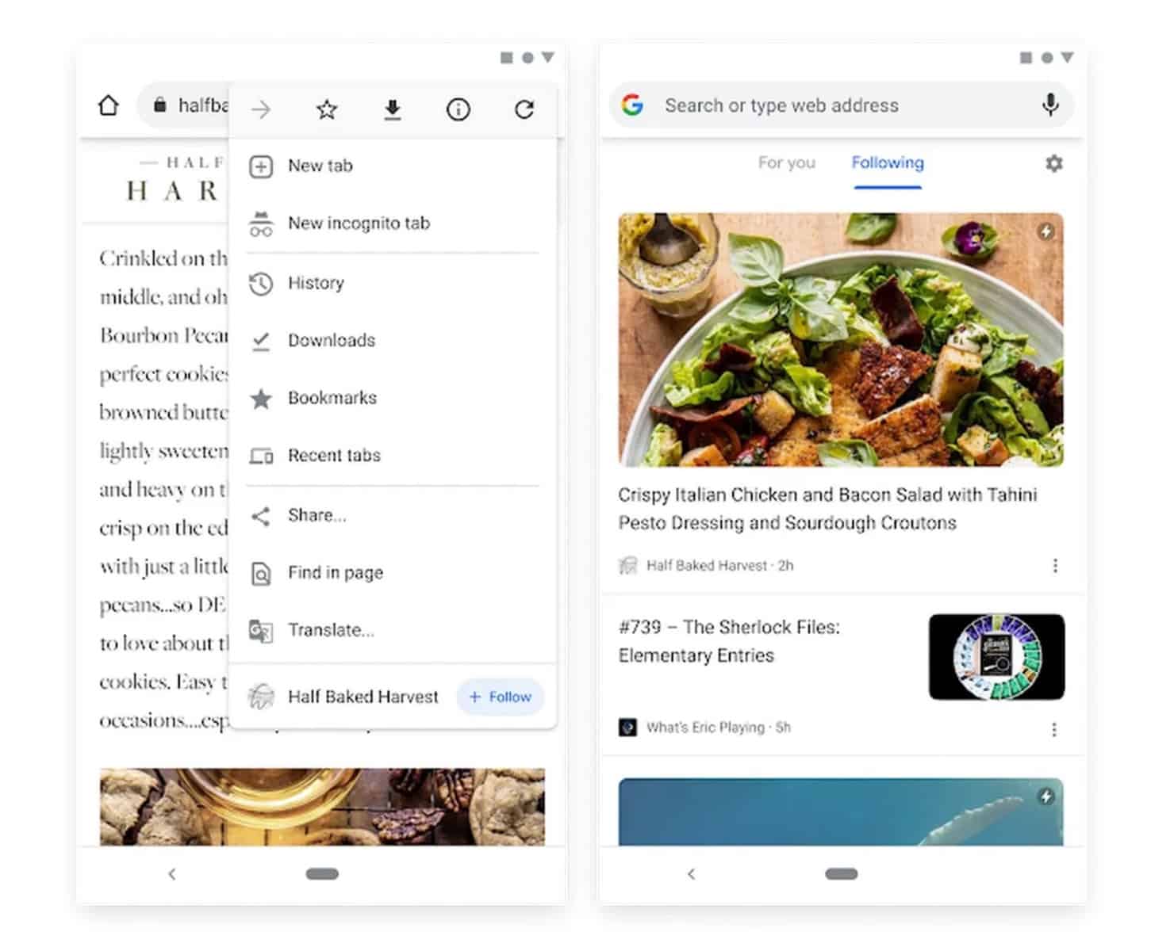Open Crispy Italian Chicken salad article link
Viewport: 1174px width, 951px height.
827,508
